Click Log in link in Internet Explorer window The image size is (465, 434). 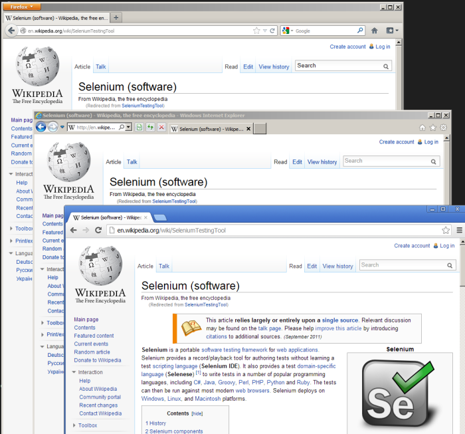click(x=431, y=142)
